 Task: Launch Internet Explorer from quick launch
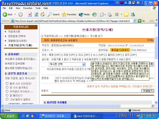pyautogui.click(x=23, y=116)
